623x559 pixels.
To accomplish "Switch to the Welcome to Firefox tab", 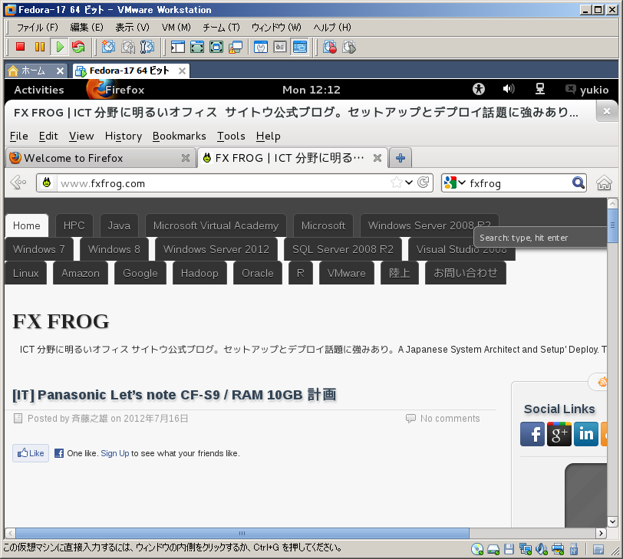I will click(x=73, y=158).
